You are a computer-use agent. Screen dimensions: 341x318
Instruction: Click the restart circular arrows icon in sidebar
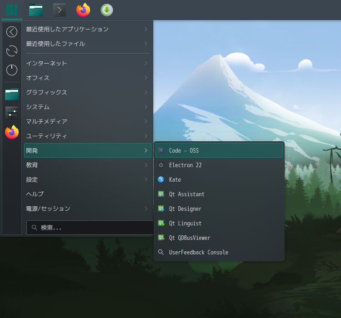point(12,51)
